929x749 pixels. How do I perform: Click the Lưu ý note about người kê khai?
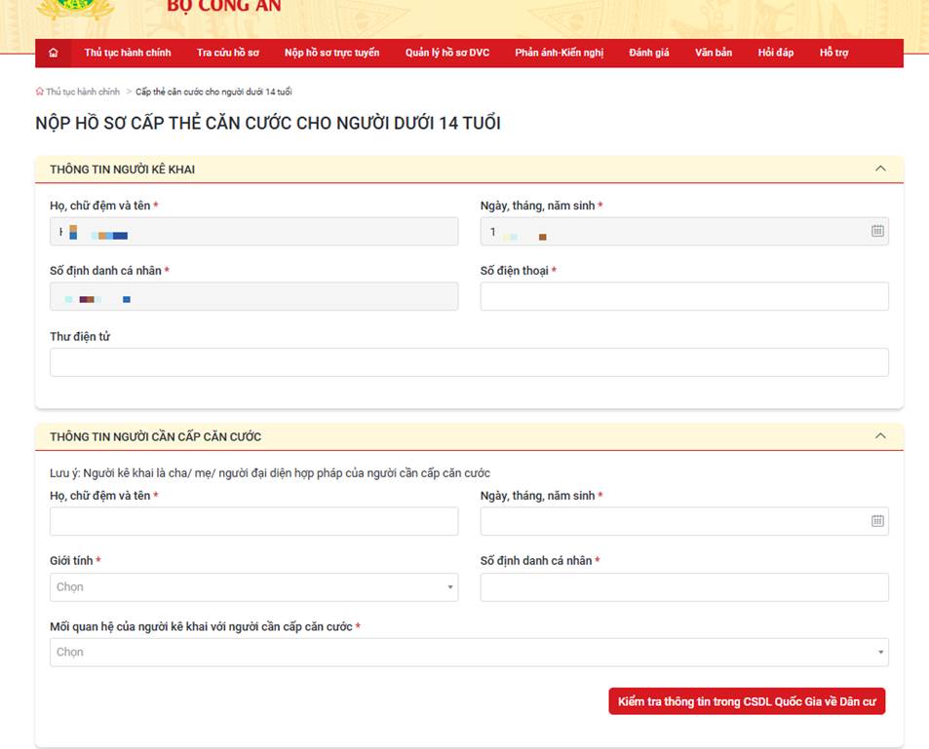[x=270, y=473]
